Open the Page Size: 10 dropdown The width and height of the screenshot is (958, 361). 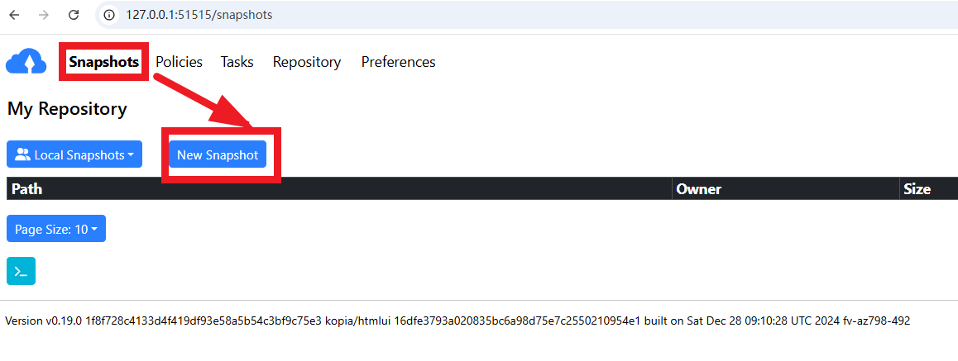click(56, 229)
